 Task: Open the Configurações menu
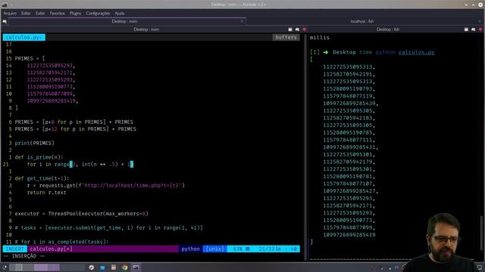tap(98, 14)
